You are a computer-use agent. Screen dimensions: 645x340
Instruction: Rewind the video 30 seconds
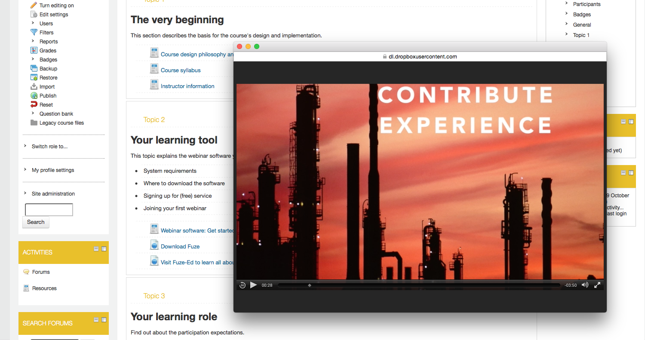point(243,285)
